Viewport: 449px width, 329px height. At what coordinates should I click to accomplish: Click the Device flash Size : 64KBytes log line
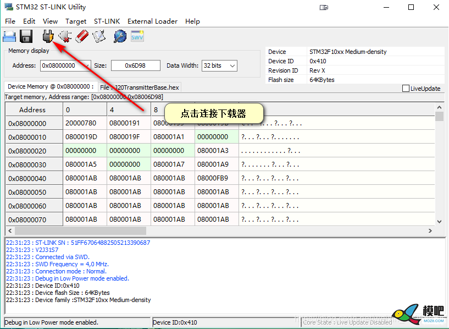[x=58, y=293]
